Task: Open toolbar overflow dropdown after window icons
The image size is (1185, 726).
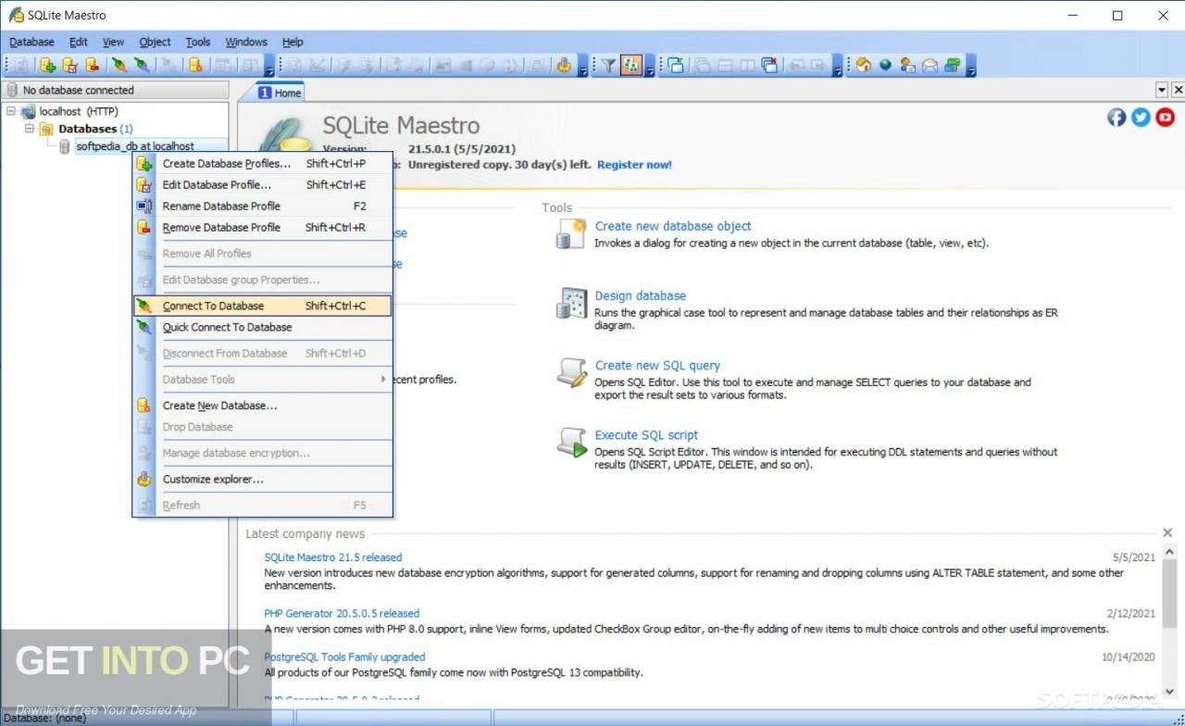Action: pyautogui.click(x=837, y=67)
